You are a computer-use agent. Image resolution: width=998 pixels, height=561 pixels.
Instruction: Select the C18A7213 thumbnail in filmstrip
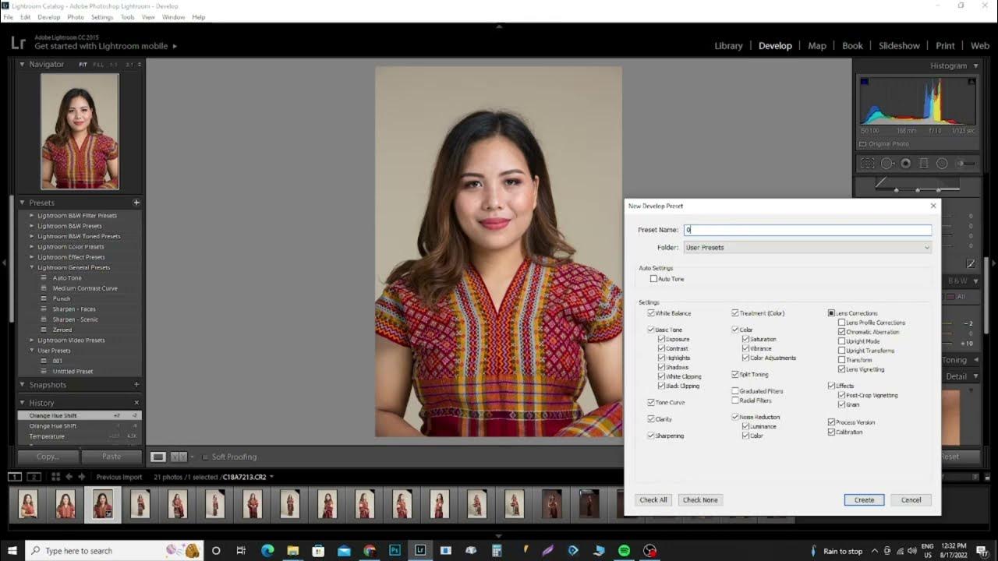(x=102, y=504)
